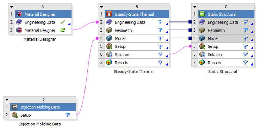The width and height of the screenshot is (258, 131).
Task: Open the system A dropdown arrow
Action: (11, 7)
